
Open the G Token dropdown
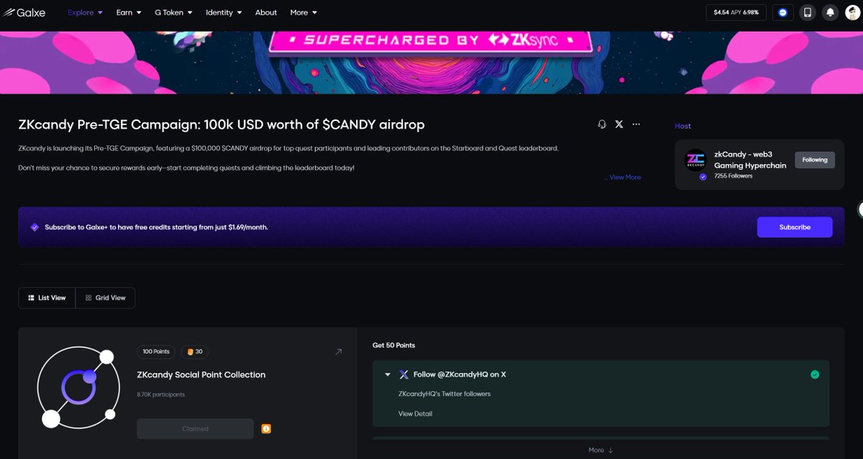tap(173, 12)
